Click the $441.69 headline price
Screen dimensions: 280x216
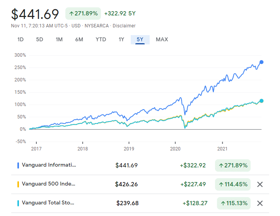pyautogui.click(x=35, y=14)
